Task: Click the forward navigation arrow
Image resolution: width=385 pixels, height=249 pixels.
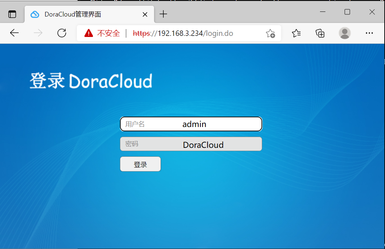Action: point(38,33)
